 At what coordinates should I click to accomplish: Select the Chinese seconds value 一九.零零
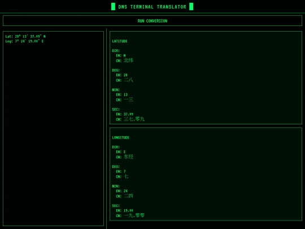(134, 215)
